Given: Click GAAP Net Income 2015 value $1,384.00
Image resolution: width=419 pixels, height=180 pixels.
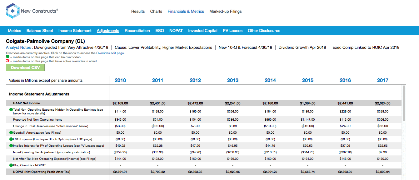Looking at the screenshot, I should (x=308, y=103).
